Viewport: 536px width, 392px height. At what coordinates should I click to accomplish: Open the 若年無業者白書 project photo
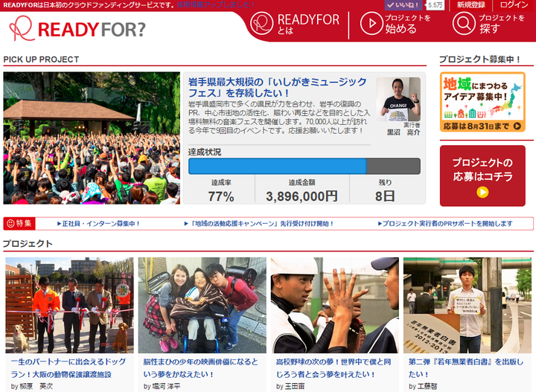point(468,305)
